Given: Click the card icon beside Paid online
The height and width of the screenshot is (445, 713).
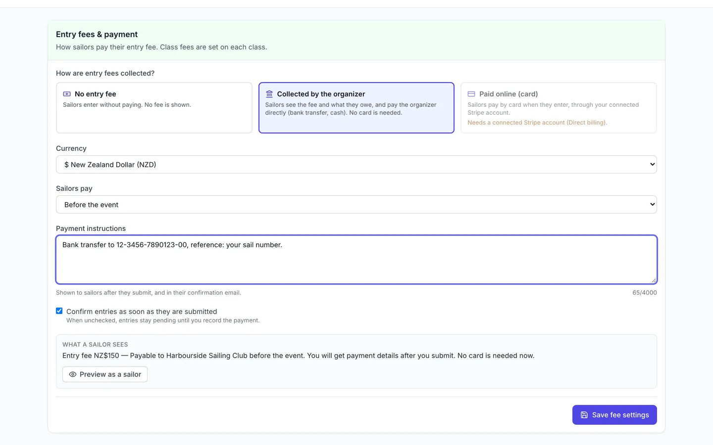Looking at the screenshot, I should 471,94.
